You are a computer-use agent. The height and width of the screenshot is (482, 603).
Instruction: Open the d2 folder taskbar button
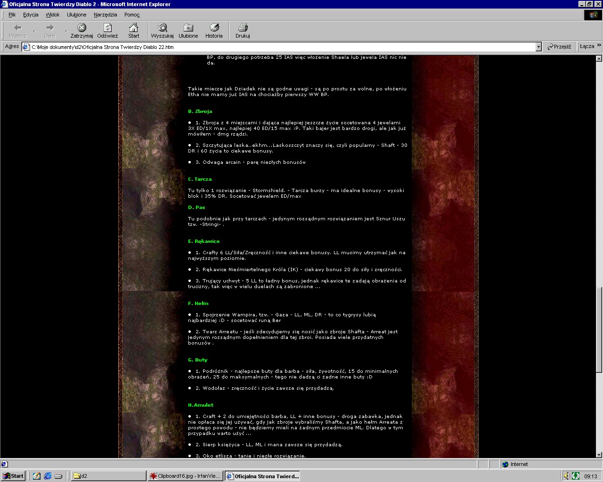[107, 476]
